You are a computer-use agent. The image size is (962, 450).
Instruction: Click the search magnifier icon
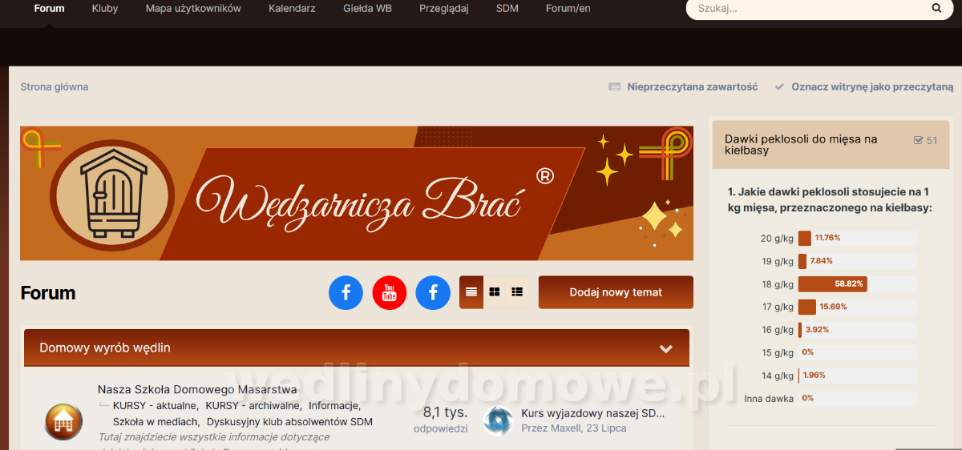click(x=937, y=9)
